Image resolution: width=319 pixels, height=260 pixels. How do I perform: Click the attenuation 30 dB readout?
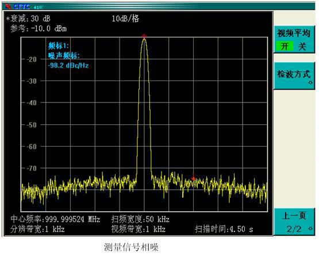(28, 19)
